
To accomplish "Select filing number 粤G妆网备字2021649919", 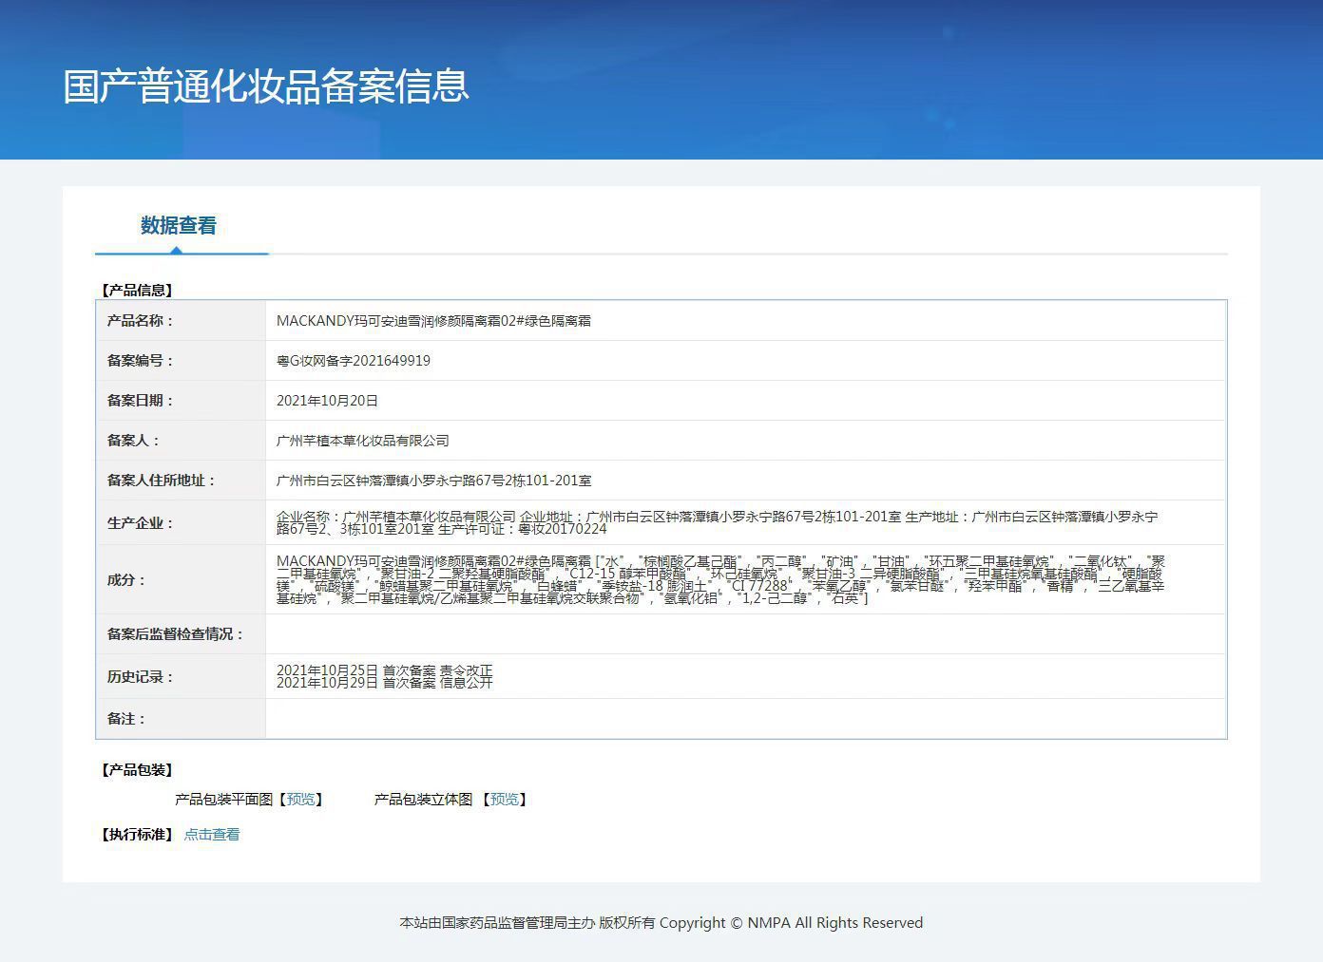I will coord(354,361).
